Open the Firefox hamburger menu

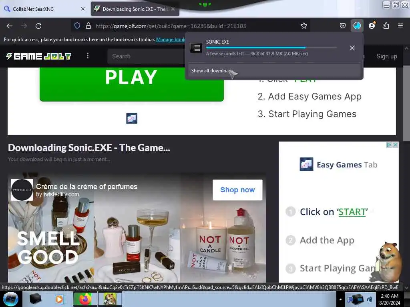click(400, 26)
